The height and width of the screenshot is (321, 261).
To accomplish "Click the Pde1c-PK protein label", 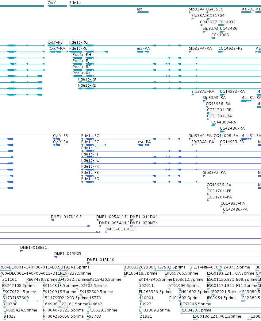I will (x=90, y=166).
